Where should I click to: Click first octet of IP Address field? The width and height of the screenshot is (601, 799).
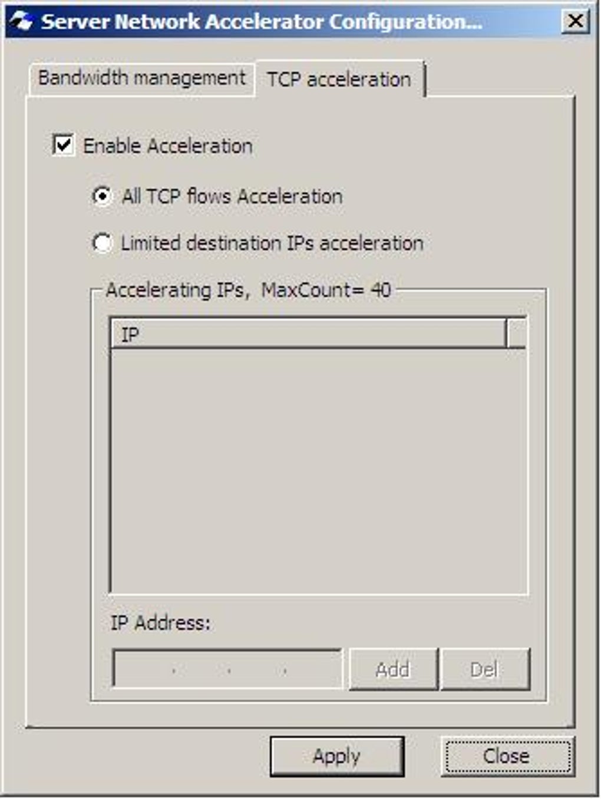[x=144, y=669]
